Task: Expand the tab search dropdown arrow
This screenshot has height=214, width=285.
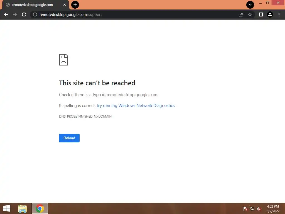Action: [250, 5]
